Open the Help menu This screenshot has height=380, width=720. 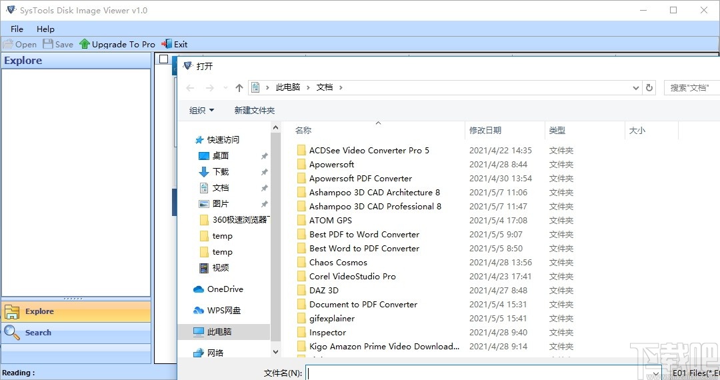[45, 29]
